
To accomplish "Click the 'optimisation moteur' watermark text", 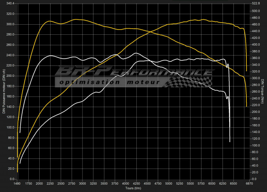I will [108, 82].
